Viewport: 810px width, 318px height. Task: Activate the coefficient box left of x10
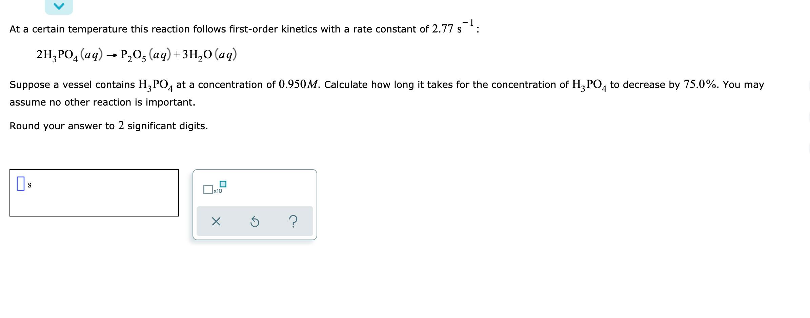click(x=208, y=189)
